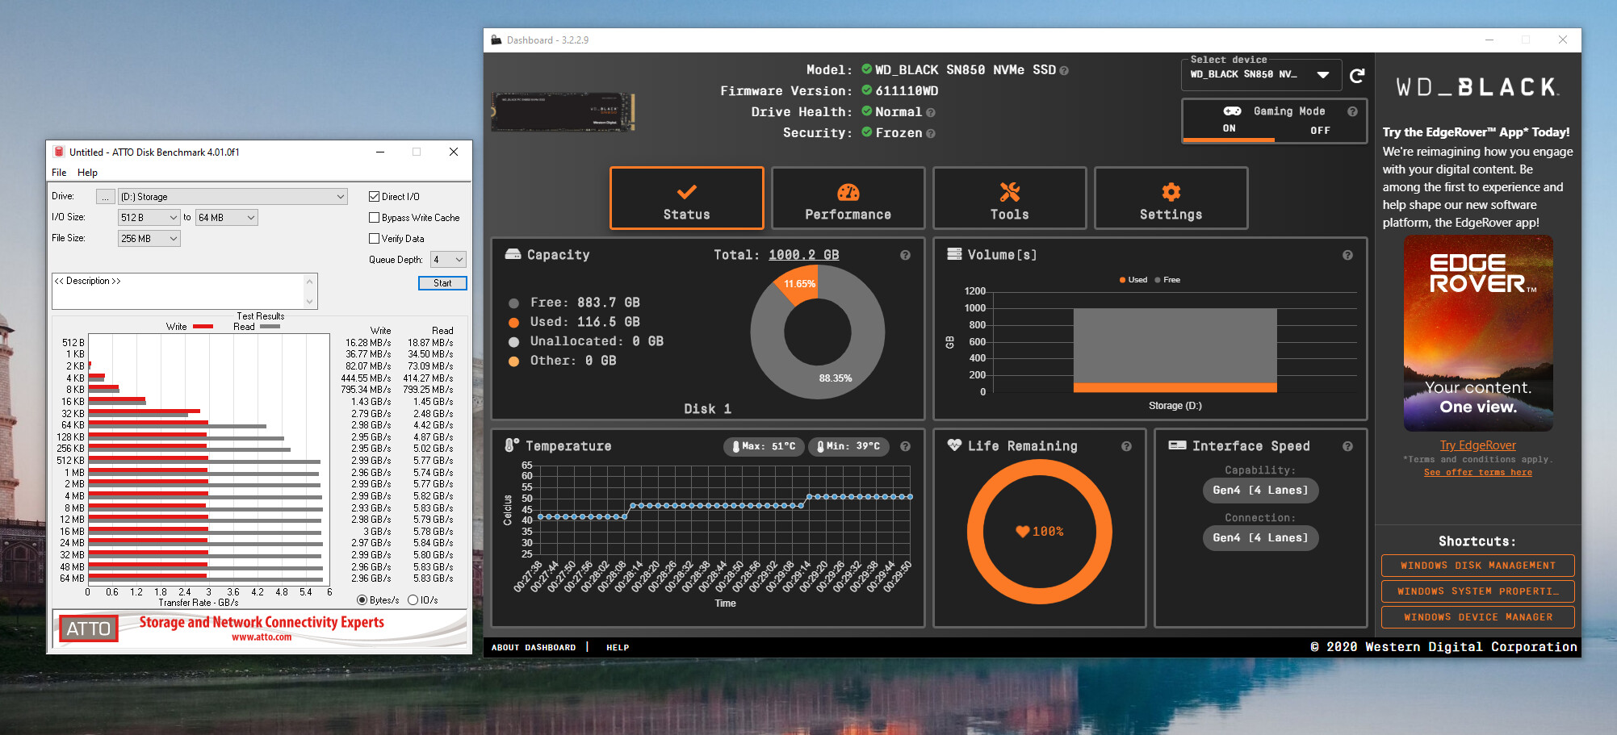Click the ATTO logo in benchmark window
The height and width of the screenshot is (735, 1617).
tap(89, 629)
